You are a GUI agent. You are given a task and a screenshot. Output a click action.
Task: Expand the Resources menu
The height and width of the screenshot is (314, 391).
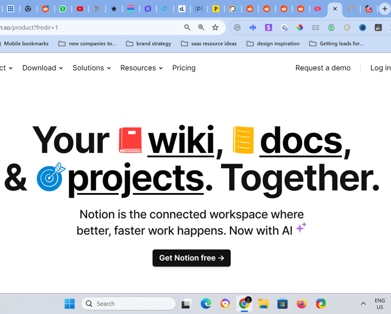tap(142, 68)
